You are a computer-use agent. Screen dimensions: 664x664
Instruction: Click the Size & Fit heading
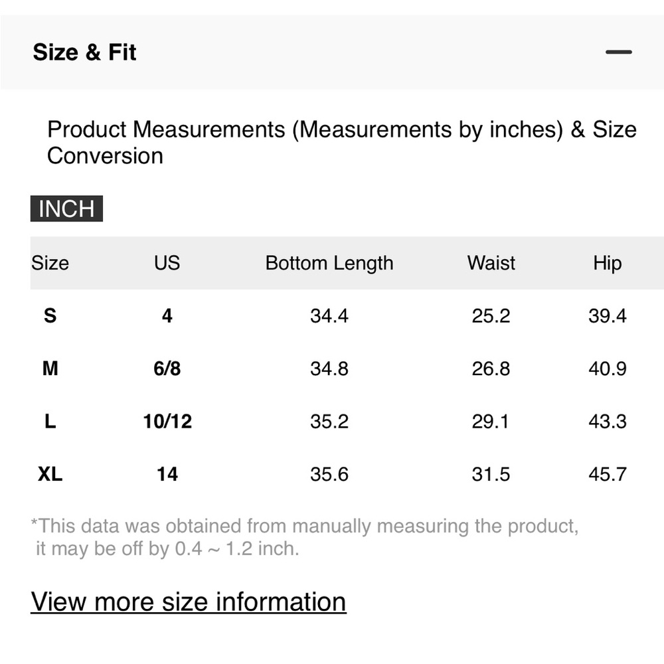point(84,52)
